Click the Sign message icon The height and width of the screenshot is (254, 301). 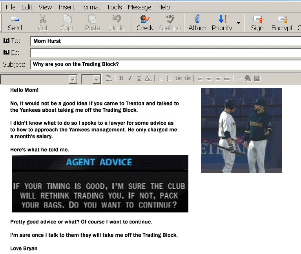pos(257,19)
